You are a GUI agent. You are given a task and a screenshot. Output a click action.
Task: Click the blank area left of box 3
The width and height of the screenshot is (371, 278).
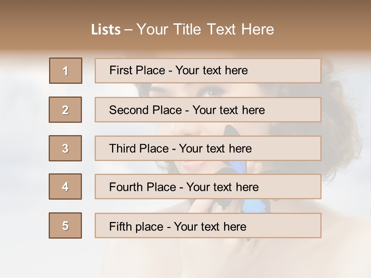23,148
